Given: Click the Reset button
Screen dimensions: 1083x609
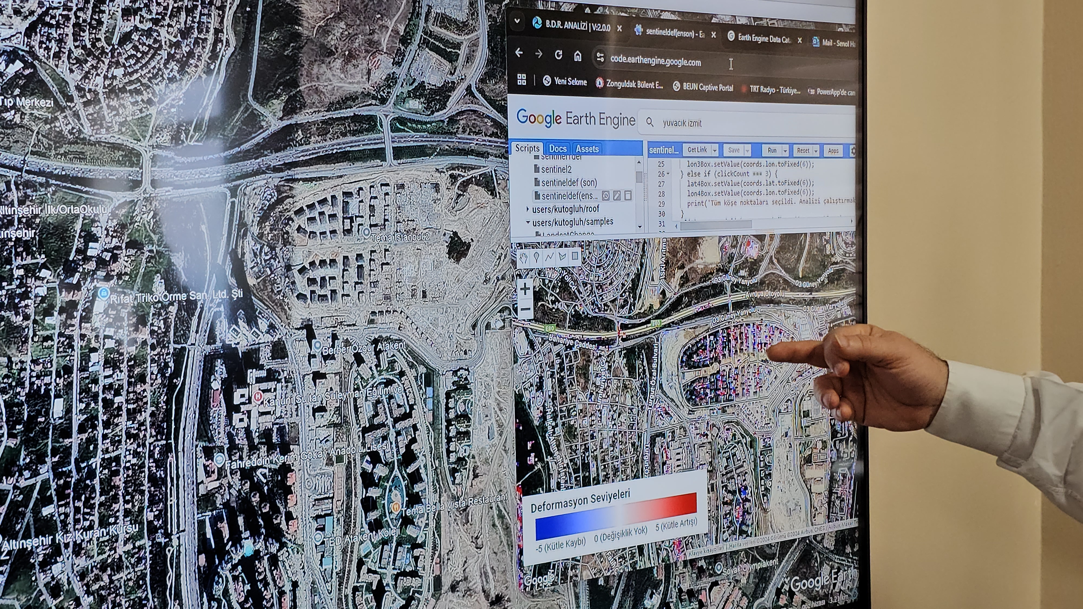Looking at the screenshot, I should coord(803,151).
